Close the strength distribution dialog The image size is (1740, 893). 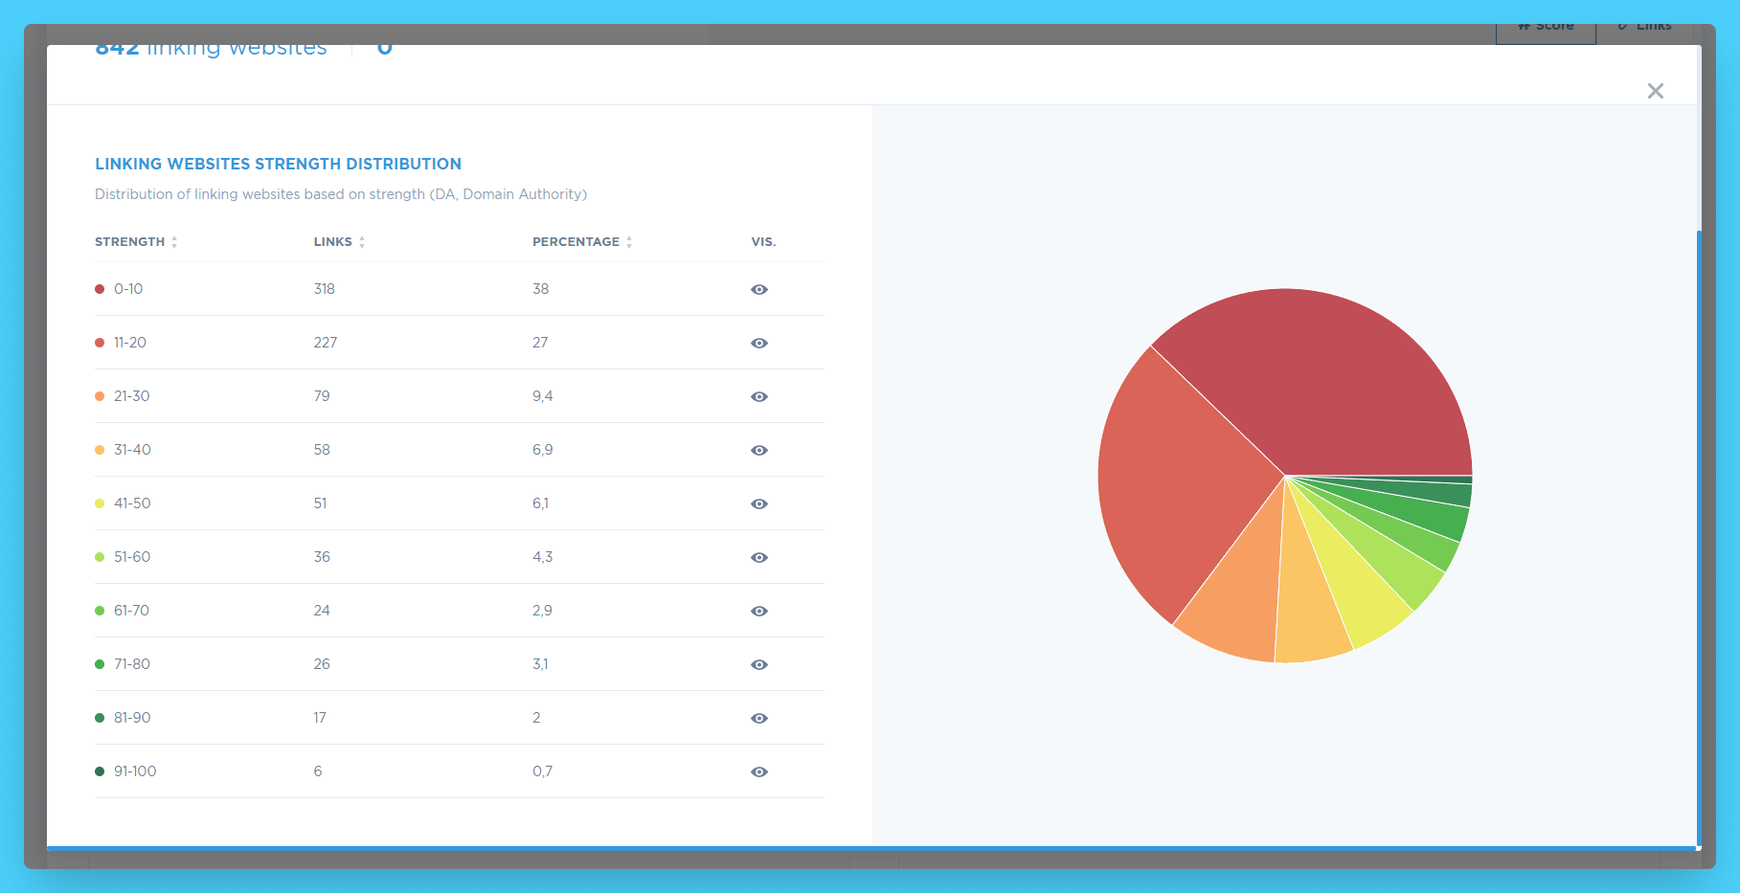[1656, 90]
